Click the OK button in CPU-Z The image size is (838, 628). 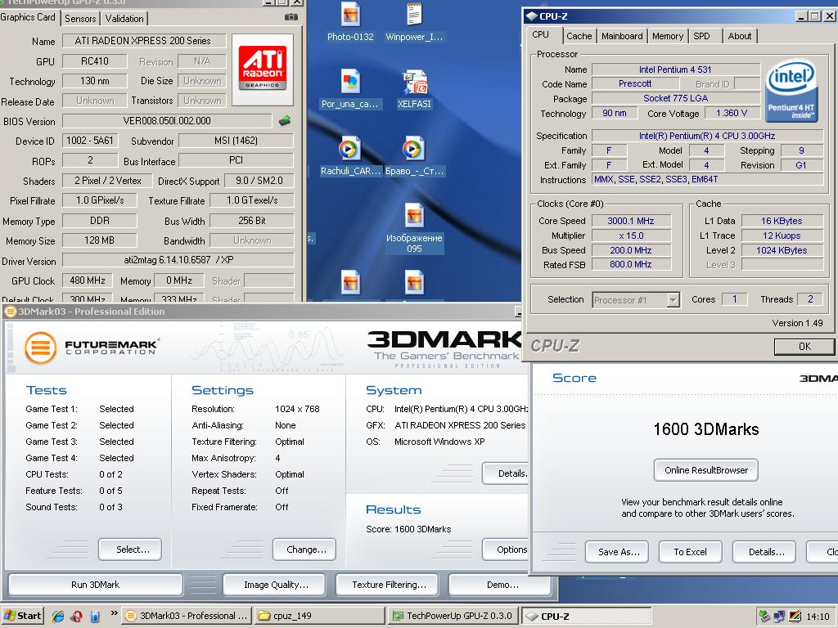pos(804,347)
